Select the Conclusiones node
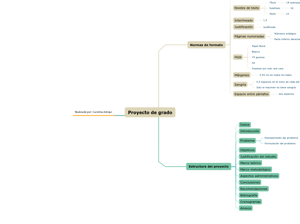Viewport: 300px width, 224px height. pyautogui.click(x=250, y=182)
